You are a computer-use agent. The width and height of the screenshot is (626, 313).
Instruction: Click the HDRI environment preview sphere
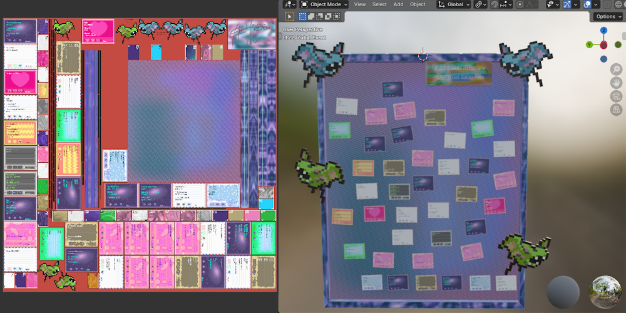605,292
